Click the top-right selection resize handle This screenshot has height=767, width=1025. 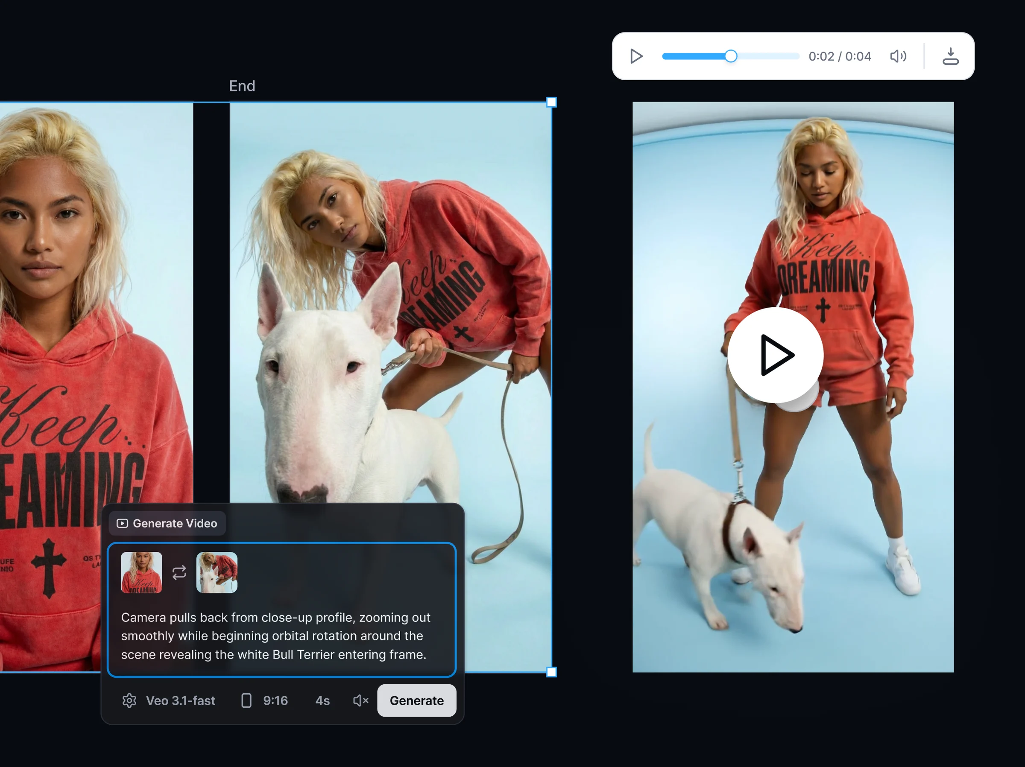point(551,102)
